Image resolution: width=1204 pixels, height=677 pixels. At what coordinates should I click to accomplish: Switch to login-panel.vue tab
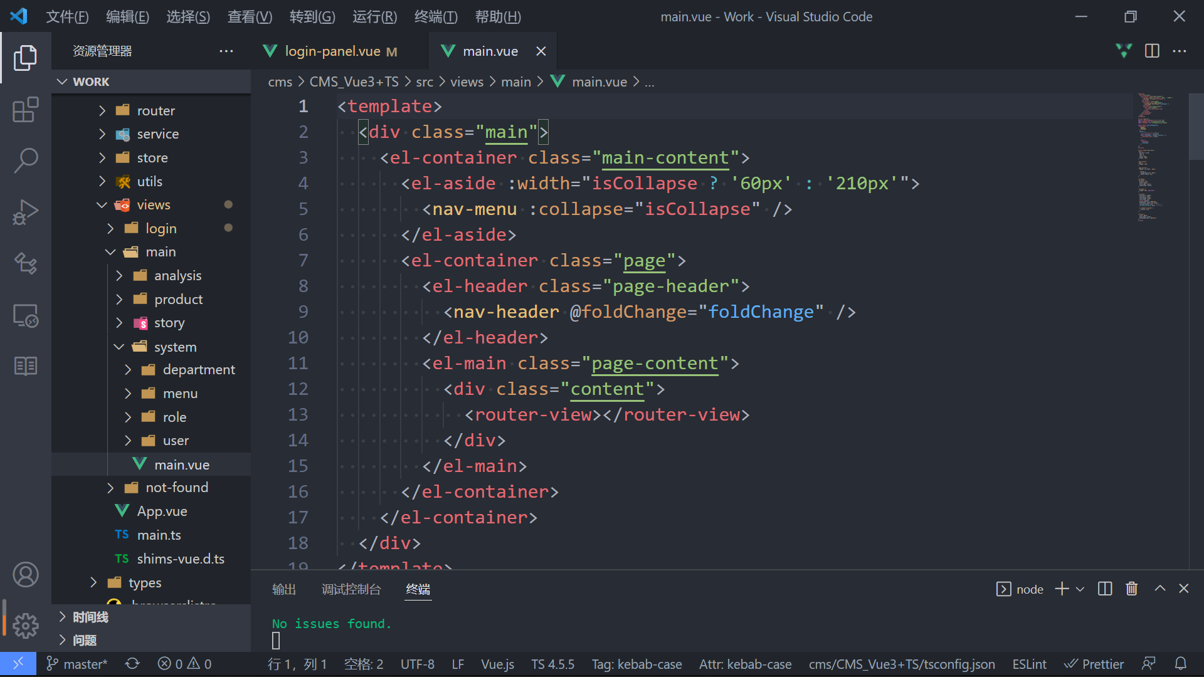[332, 51]
